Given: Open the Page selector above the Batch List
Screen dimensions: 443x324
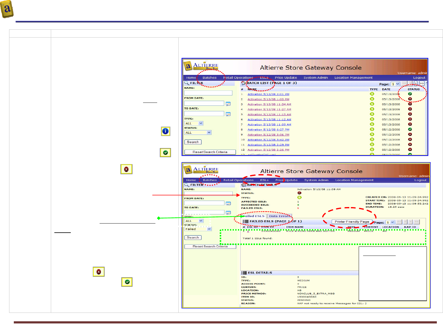Looking at the screenshot, I should [x=395, y=84].
